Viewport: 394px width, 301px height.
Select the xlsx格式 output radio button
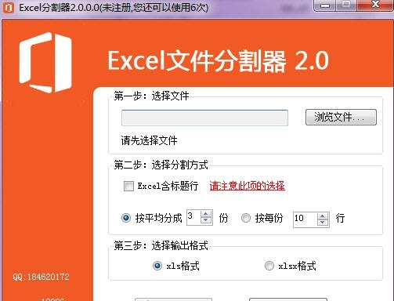pyautogui.click(x=269, y=266)
